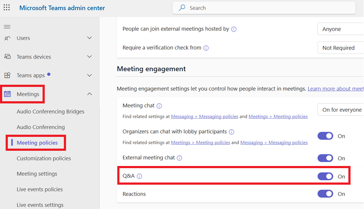This screenshot has height=209, width=364.
Task: Open Live events settings
Action: (40, 205)
